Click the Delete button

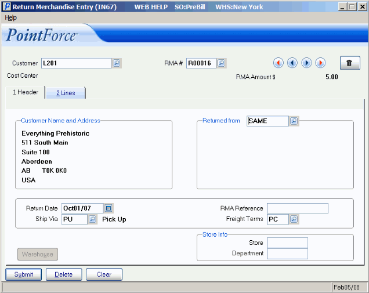[64, 274]
